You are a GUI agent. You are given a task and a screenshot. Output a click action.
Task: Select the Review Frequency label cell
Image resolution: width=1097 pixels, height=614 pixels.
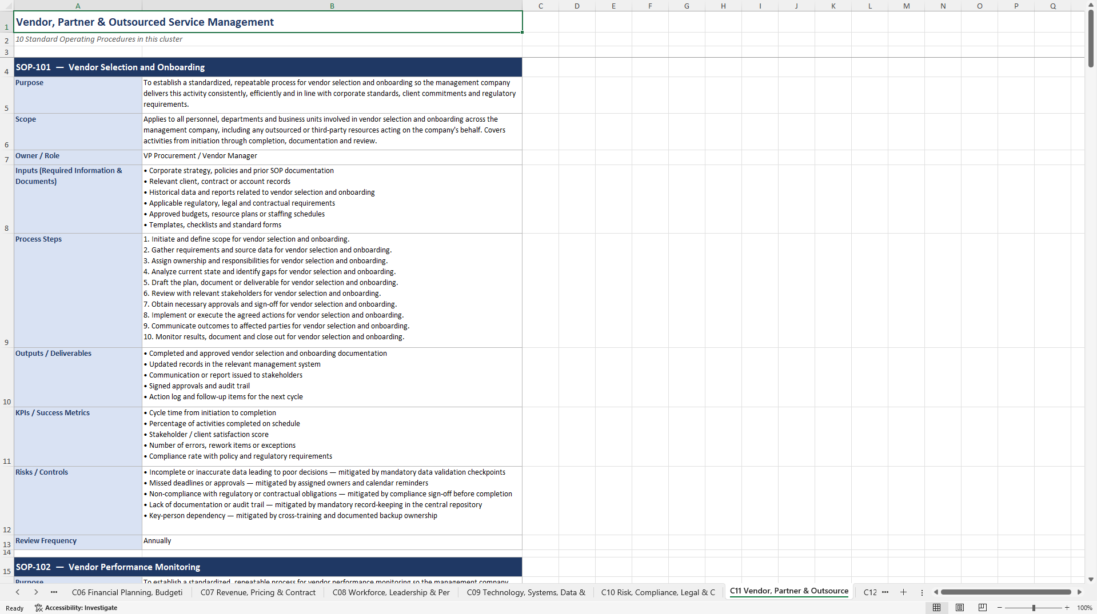(78, 542)
